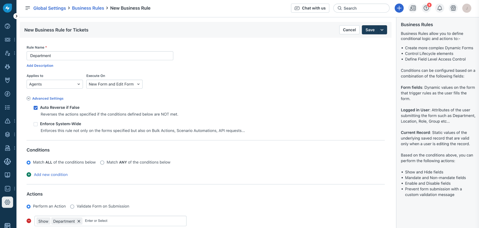The height and width of the screenshot is (228, 479).
Task: Open the Applies to Agents dropdown
Action: (55, 84)
